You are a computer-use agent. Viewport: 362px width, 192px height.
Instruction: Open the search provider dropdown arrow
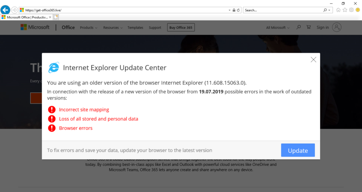pyautogui.click(x=329, y=10)
